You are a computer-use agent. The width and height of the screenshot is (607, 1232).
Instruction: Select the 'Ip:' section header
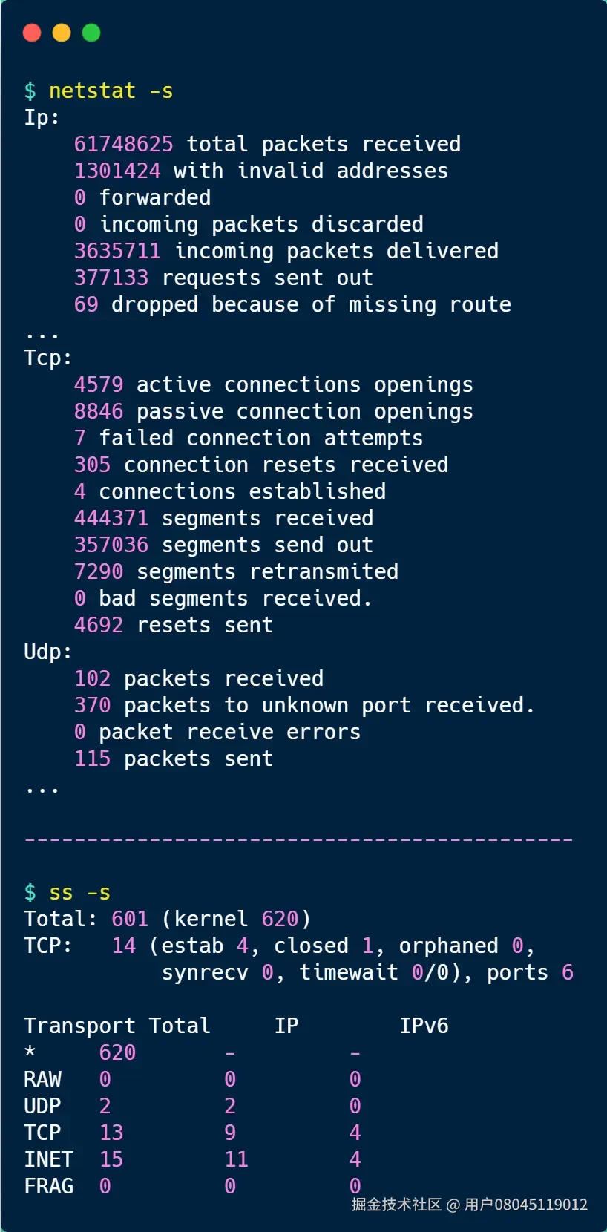coord(42,117)
